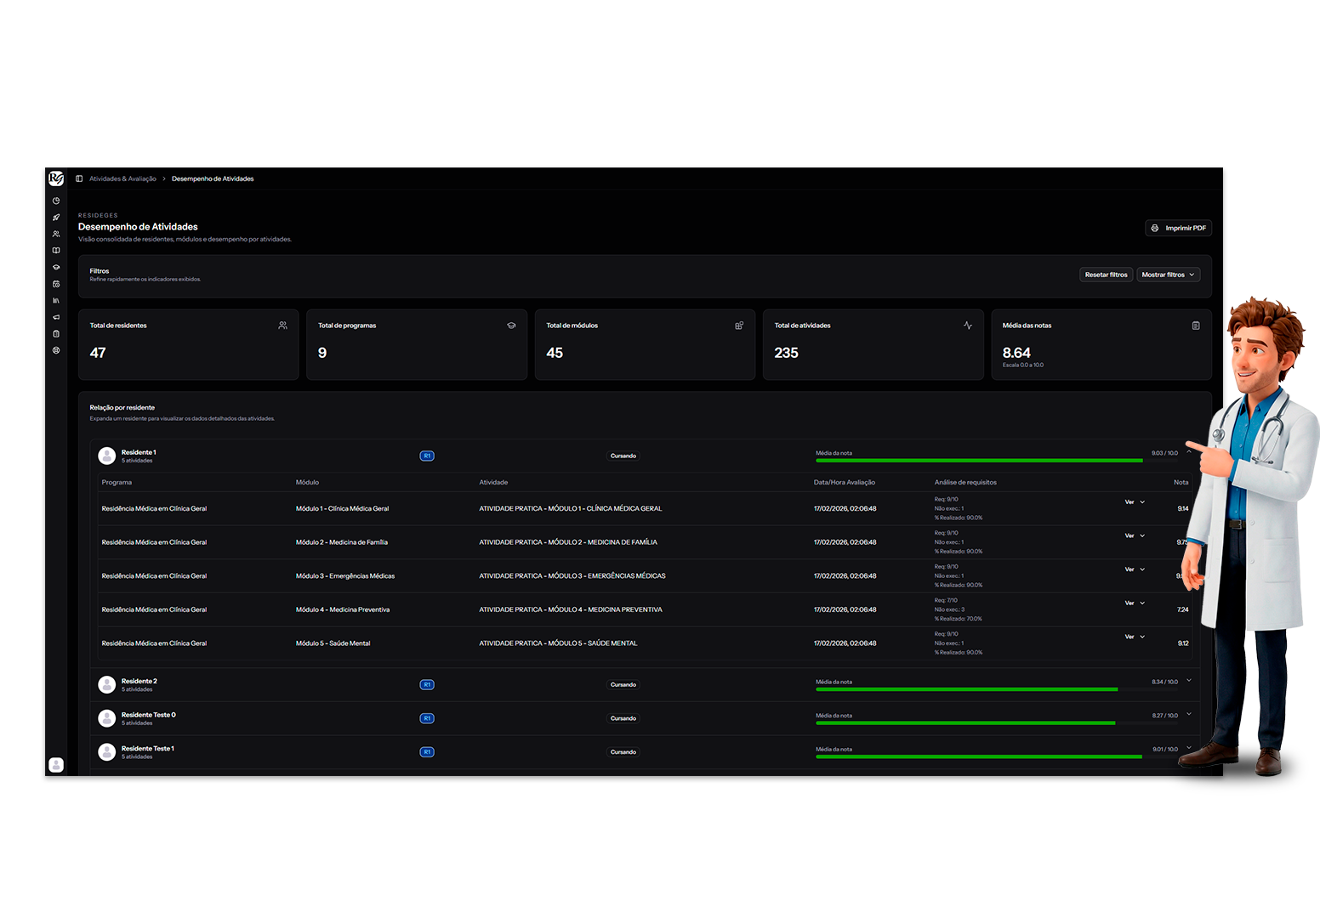This screenshot has width=1320, height=918.
Task: Open the calendar clock sidebar icon
Action: (56, 284)
